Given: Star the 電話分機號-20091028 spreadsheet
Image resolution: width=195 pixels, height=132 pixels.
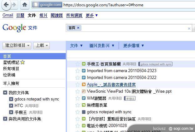Looking at the screenshot, I should click(x=78, y=126).
